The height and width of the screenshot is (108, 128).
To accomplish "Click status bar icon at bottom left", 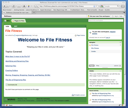I will click(x=3, y=105).
